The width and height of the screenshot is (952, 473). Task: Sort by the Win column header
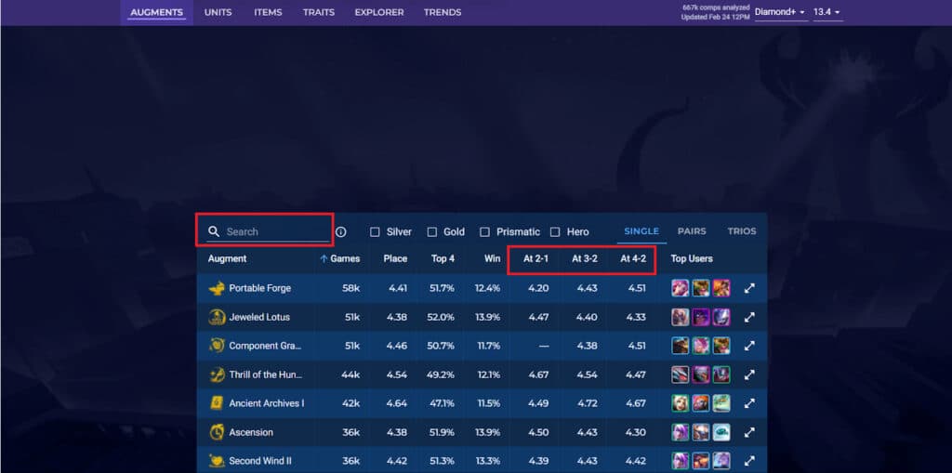(x=493, y=258)
